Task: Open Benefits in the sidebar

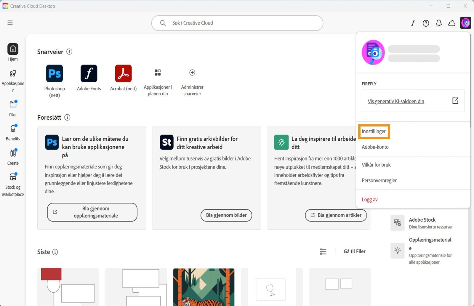Action: click(x=13, y=132)
